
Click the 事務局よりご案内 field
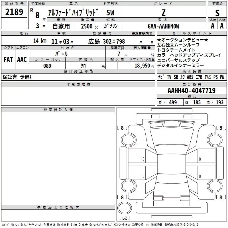click(x=58, y=215)
